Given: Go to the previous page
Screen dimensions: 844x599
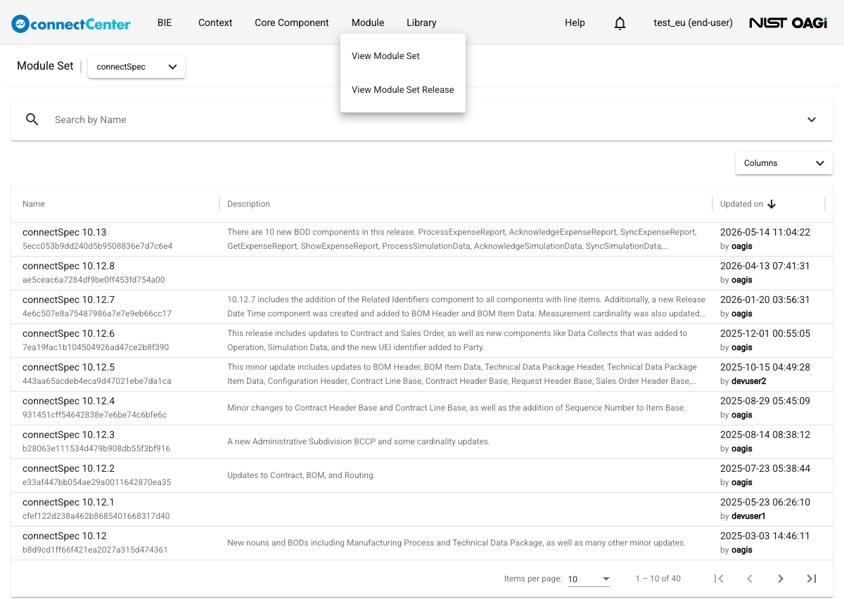Looking at the screenshot, I should 750,579.
